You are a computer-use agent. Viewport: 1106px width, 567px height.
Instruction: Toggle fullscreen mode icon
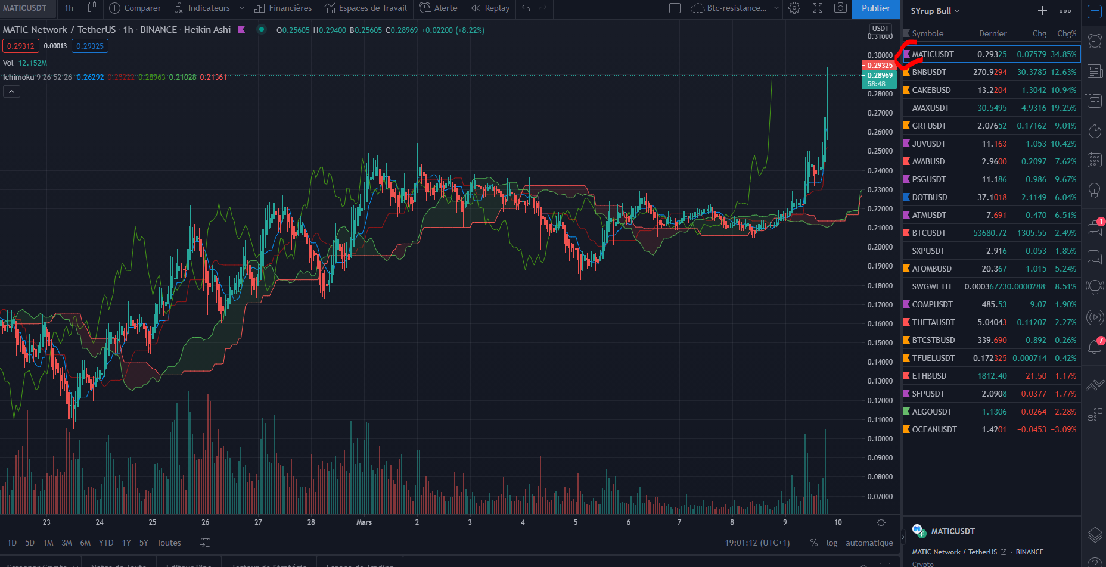pyautogui.click(x=818, y=8)
